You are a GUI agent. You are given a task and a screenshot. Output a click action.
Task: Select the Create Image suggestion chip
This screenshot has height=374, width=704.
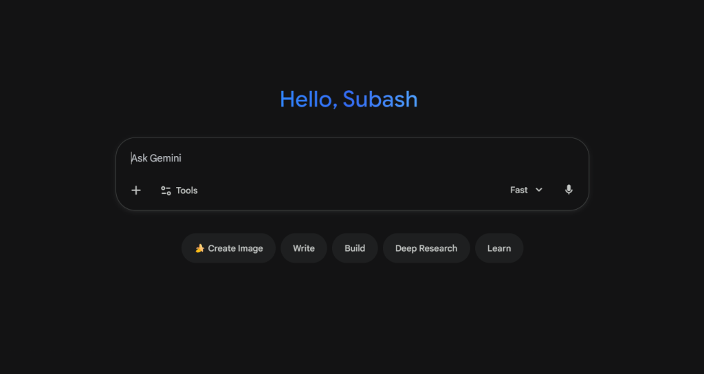click(x=228, y=248)
